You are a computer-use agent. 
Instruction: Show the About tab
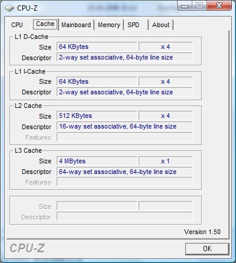point(160,25)
